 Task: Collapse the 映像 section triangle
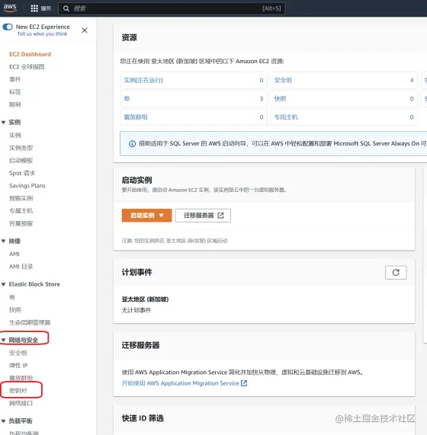tap(4, 241)
